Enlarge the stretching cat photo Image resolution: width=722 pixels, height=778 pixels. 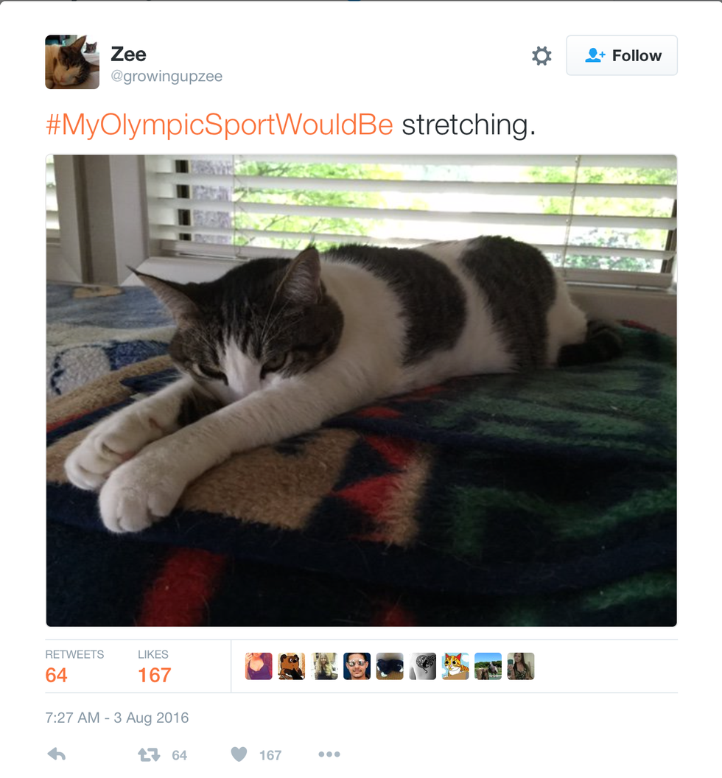point(361,390)
